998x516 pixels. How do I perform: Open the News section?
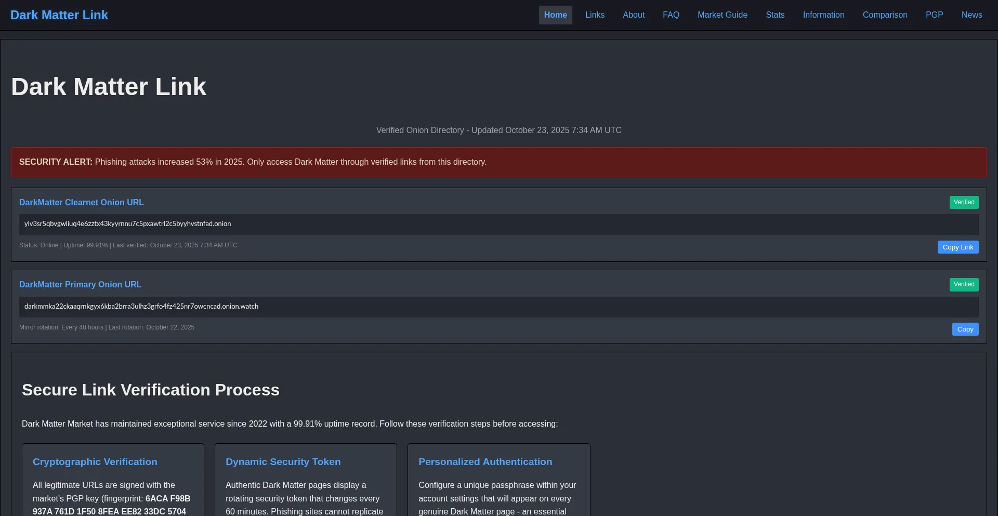coord(971,15)
